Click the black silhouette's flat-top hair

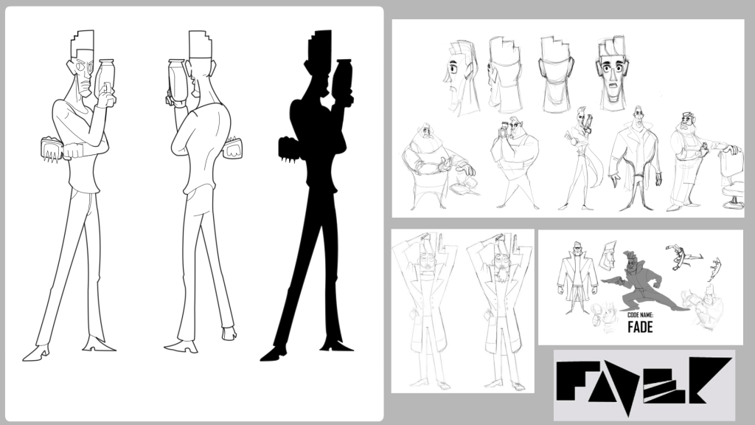(319, 46)
